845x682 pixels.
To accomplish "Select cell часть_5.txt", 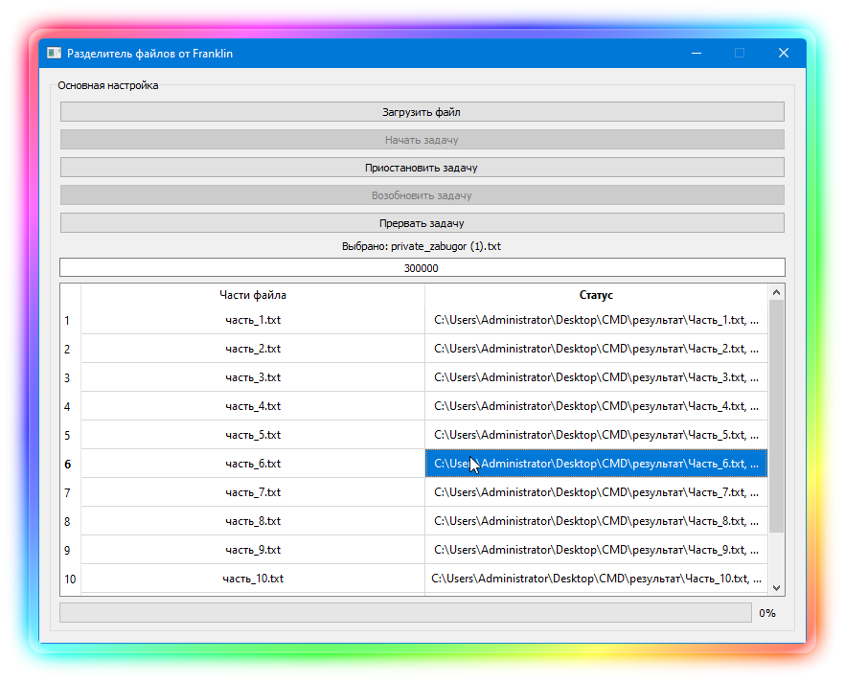I will 253,435.
